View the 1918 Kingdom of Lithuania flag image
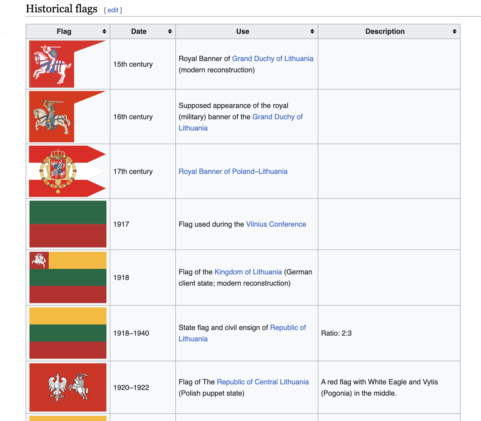Image resolution: width=481 pixels, height=421 pixels. [68, 277]
